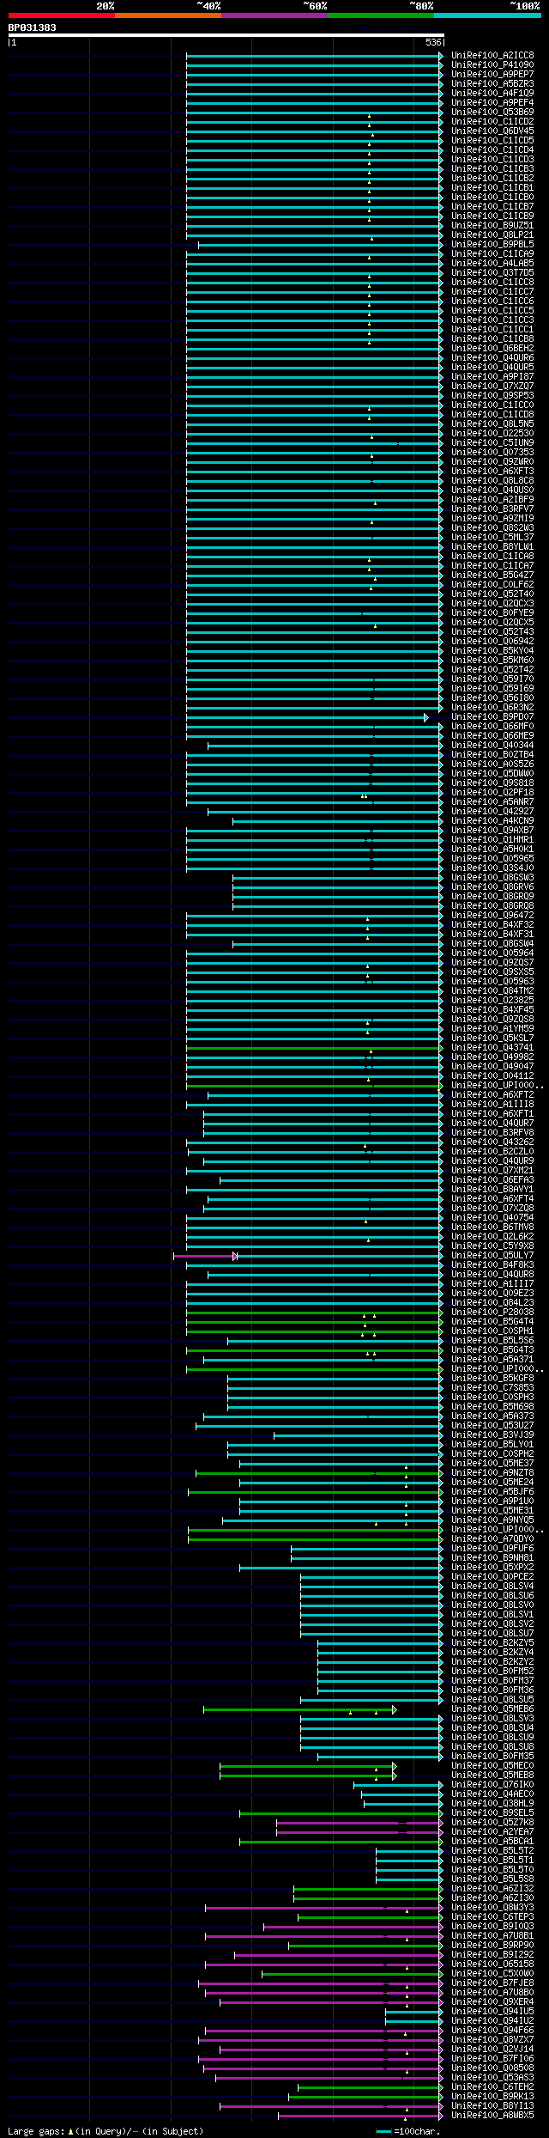Click the cyan ~100% identity legend segment
The width and height of the screenshot is (549, 2138).
tap(487, 15)
